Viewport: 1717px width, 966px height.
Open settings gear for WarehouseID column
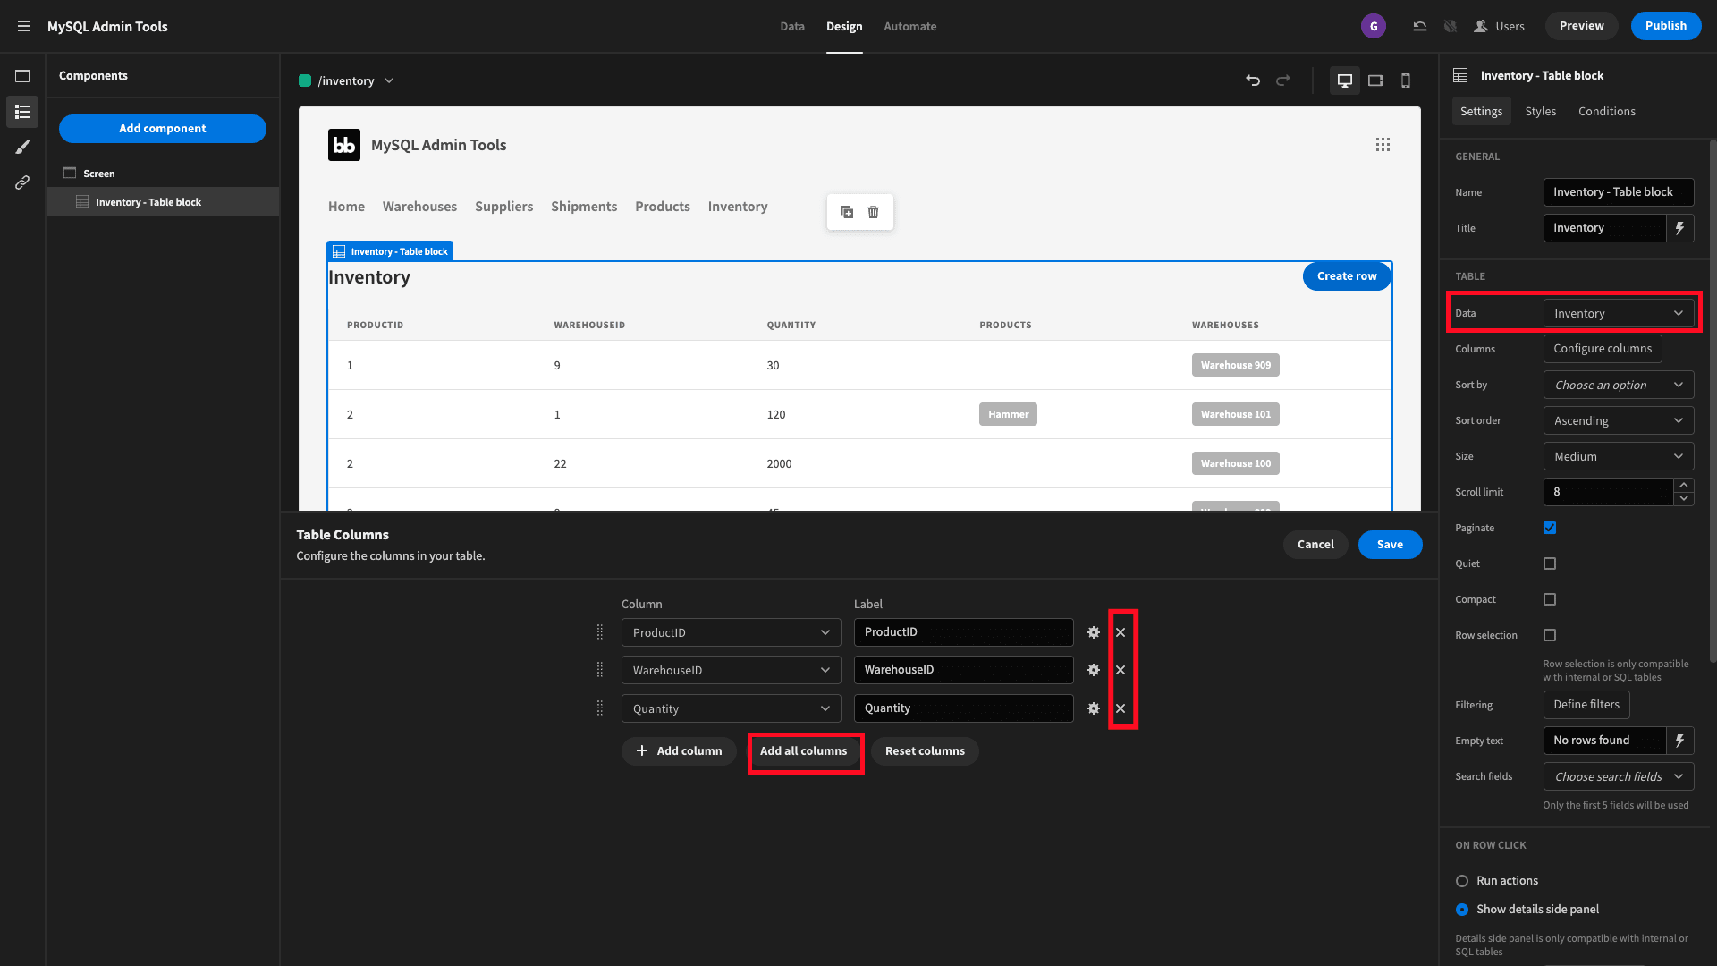coord(1094,670)
